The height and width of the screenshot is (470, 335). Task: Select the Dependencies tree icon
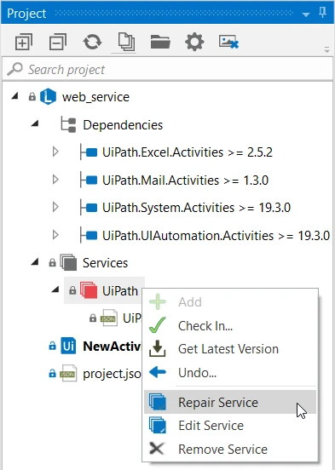[68, 124]
